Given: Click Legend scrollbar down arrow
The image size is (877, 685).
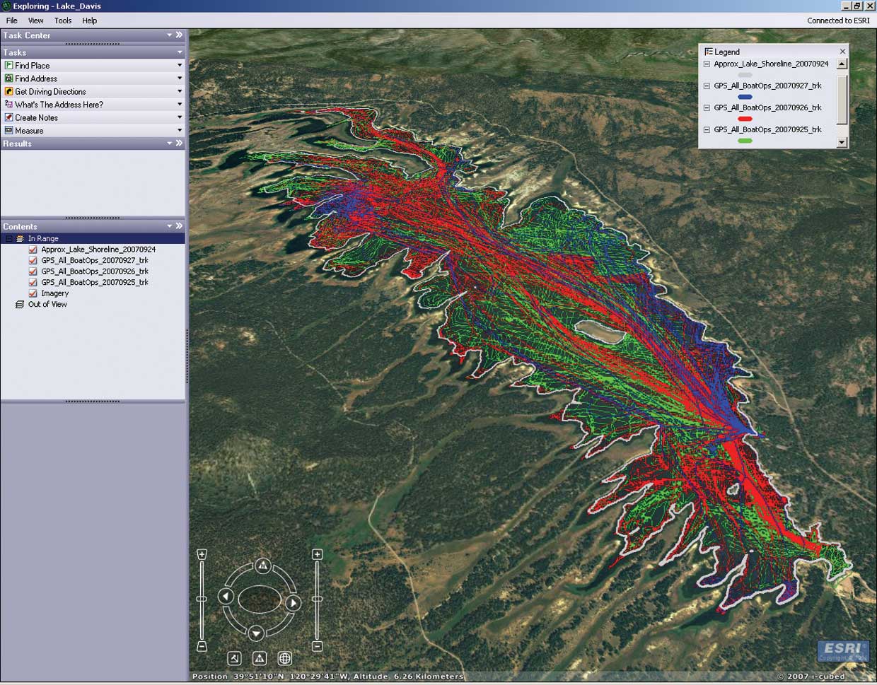Looking at the screenshot, I should click(842, 142).
